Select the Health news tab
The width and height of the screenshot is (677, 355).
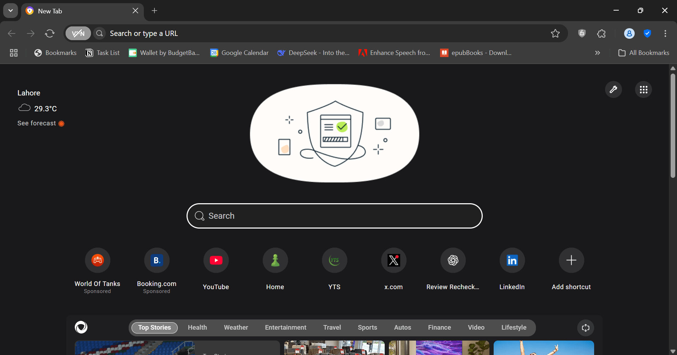197,328
